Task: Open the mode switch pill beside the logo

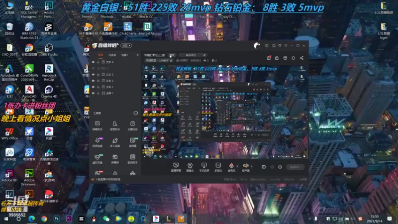Action: 126,46
